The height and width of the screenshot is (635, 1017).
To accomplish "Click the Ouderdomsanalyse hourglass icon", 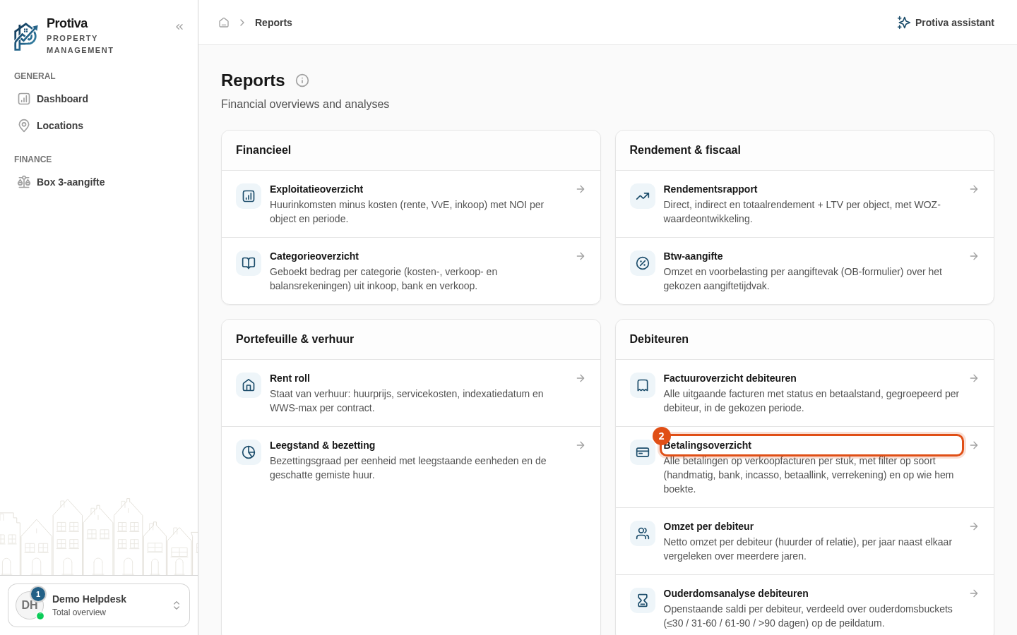I will (x=643, y=600).
